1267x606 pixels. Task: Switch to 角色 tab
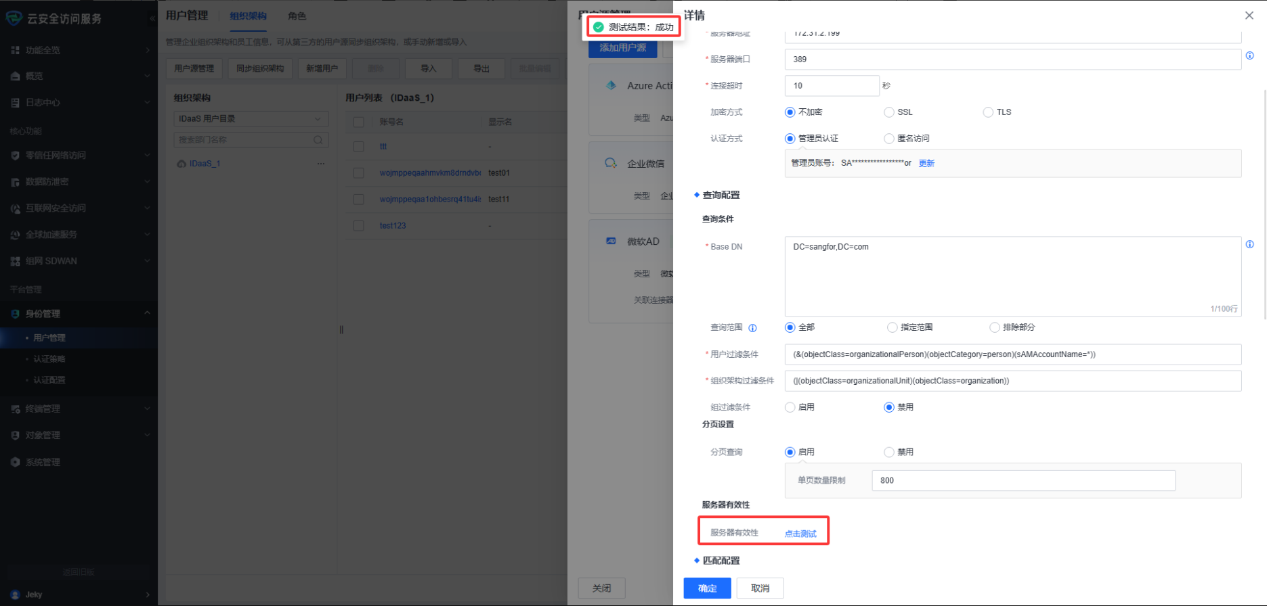(x=297, y=16)
